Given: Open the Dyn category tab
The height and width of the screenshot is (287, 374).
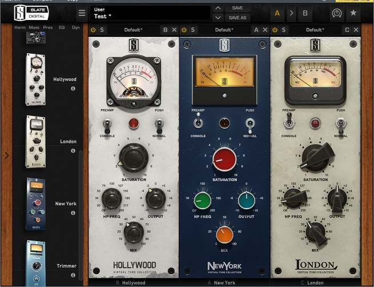Looking at the screenshot, I should point(75,27).
